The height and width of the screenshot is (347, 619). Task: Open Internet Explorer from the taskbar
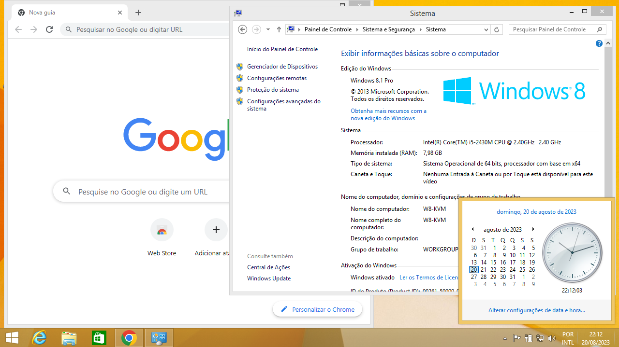click(39, 338)
